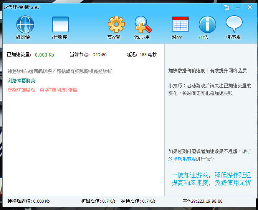Click the IP address 223.19.98.88 in status bar
The width and height of the screenshot is (258, 210).
pos(208,201)
